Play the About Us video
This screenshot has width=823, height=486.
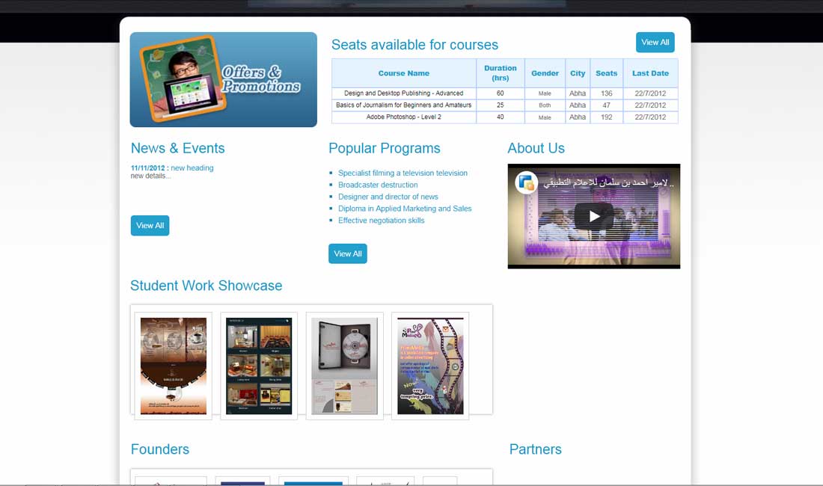[x=594, y=217]
